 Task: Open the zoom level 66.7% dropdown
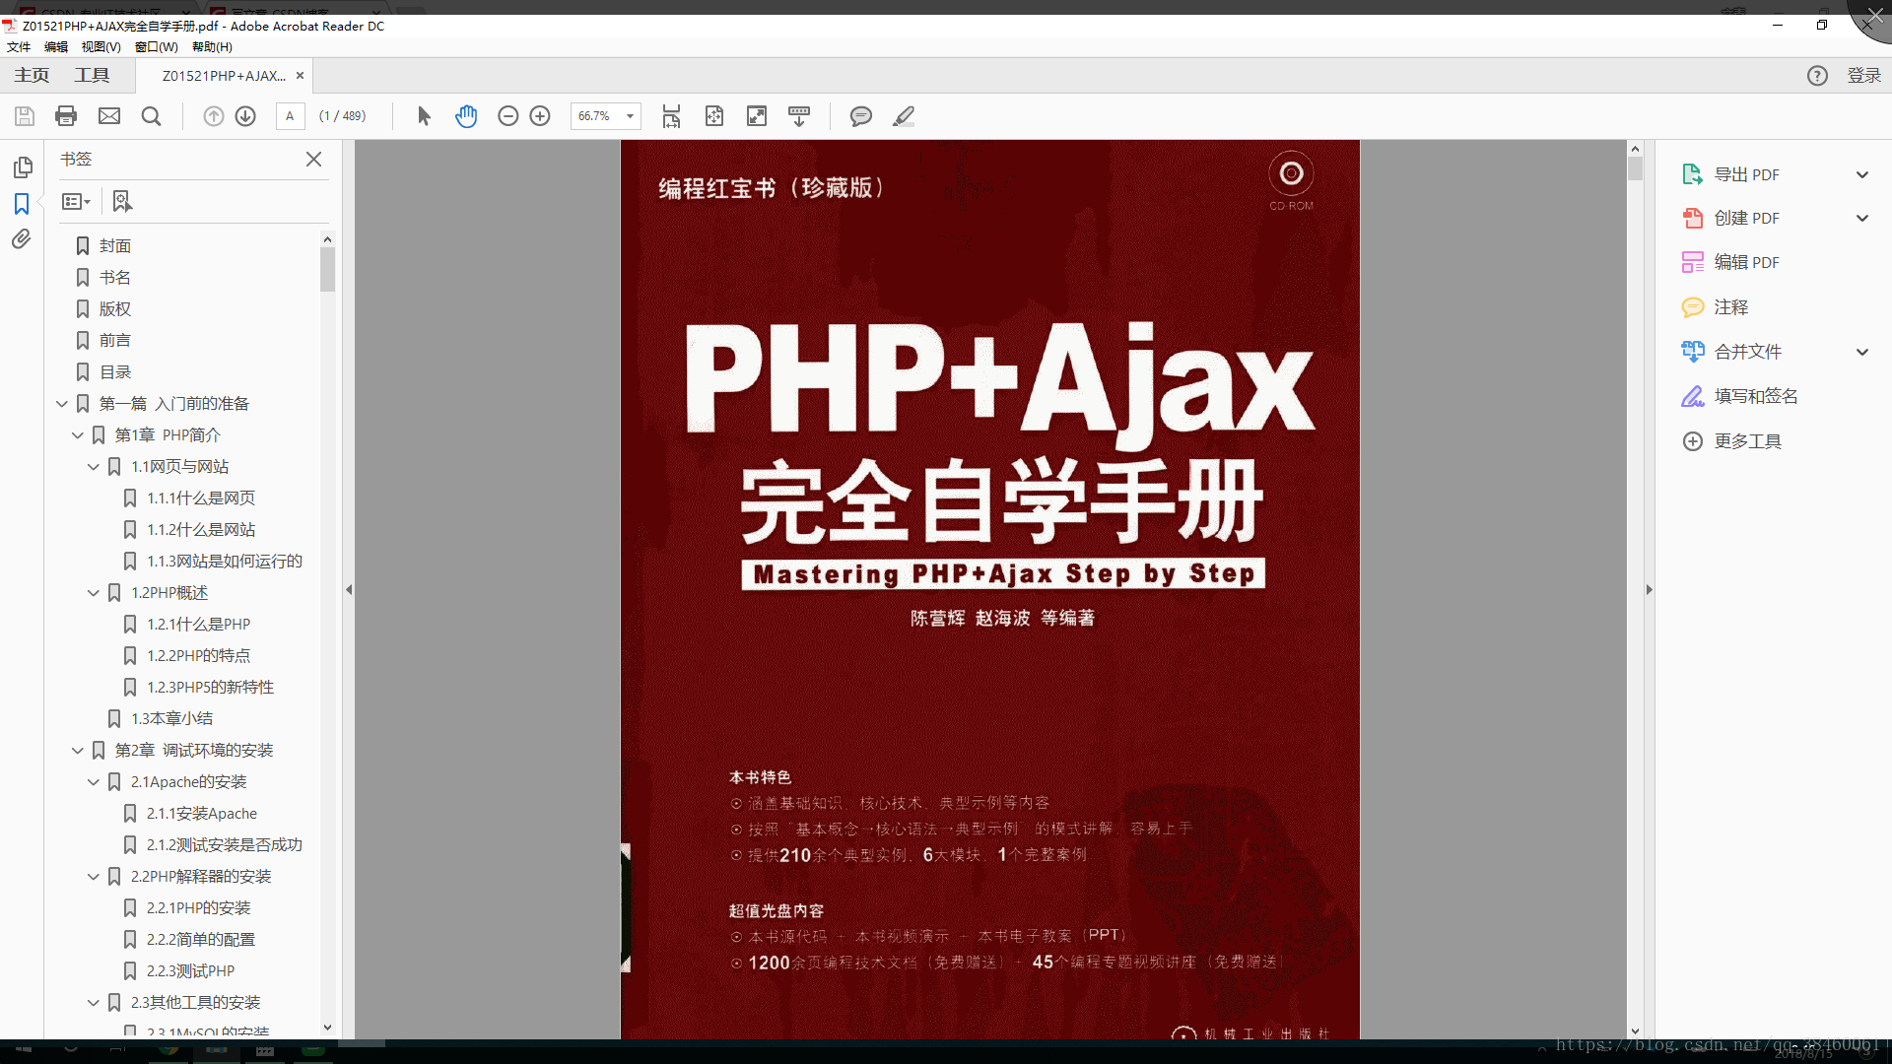(630, 116)
